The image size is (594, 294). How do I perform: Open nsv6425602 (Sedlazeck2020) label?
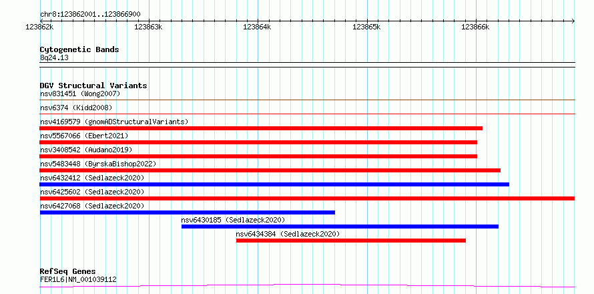tap(92, 192)
